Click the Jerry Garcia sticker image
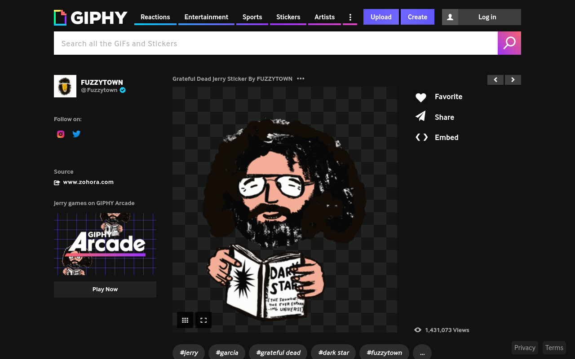 pos(285,210)
